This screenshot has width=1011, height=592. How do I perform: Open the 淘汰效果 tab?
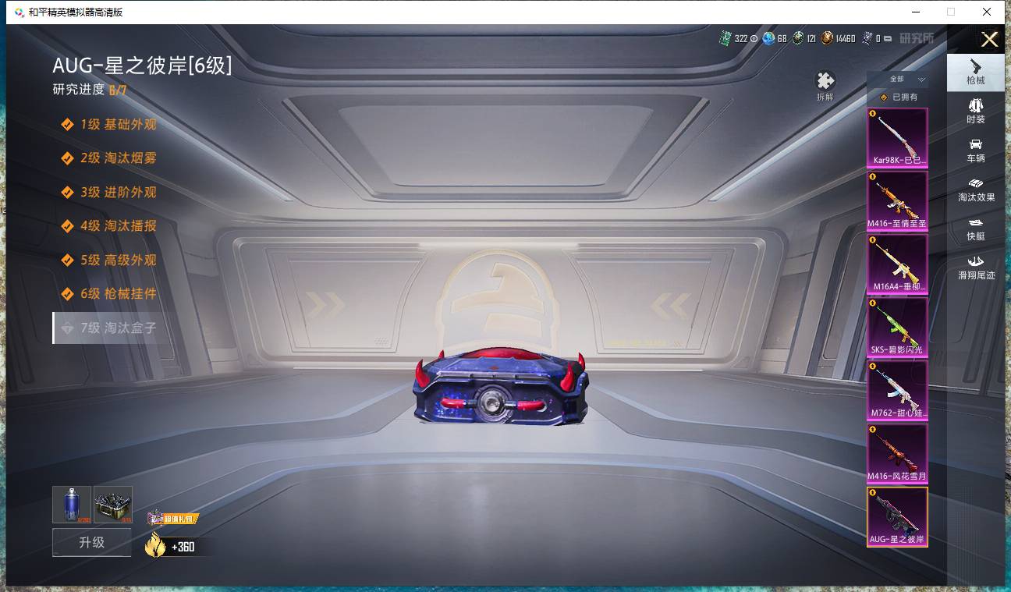click(975, 189)
